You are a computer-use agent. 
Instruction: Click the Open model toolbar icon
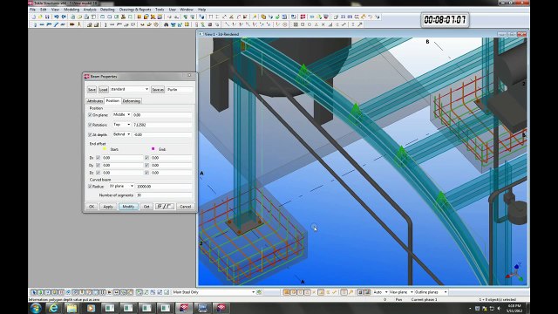[40, 17]
